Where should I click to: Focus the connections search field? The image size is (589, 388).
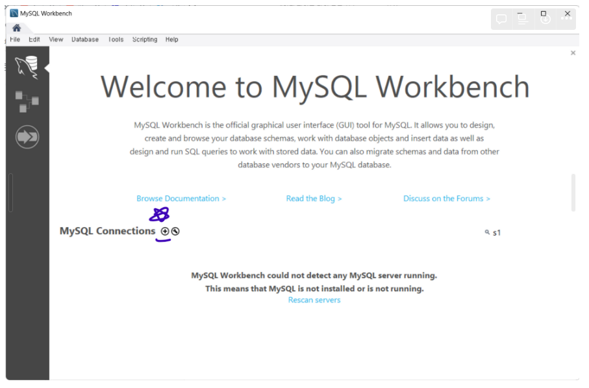click(x=497, y=233)
